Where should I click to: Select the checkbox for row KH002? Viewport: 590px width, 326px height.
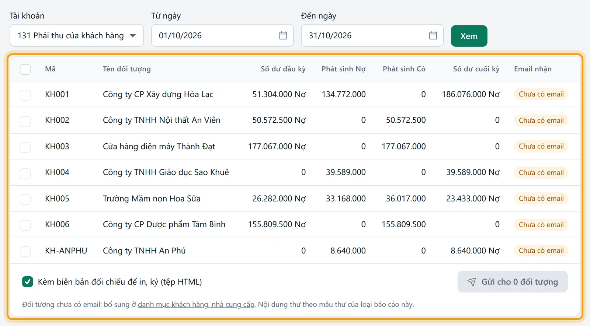(25, 121)
